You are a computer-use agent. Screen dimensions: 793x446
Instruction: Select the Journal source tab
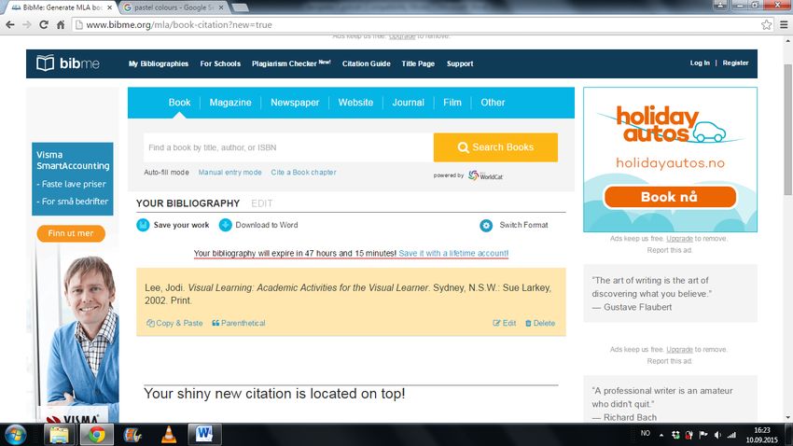point(408,102)
